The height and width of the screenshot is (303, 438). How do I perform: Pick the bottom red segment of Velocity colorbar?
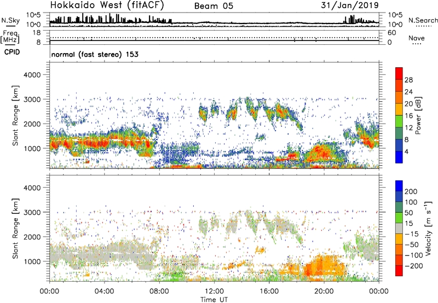pos(399,271)
